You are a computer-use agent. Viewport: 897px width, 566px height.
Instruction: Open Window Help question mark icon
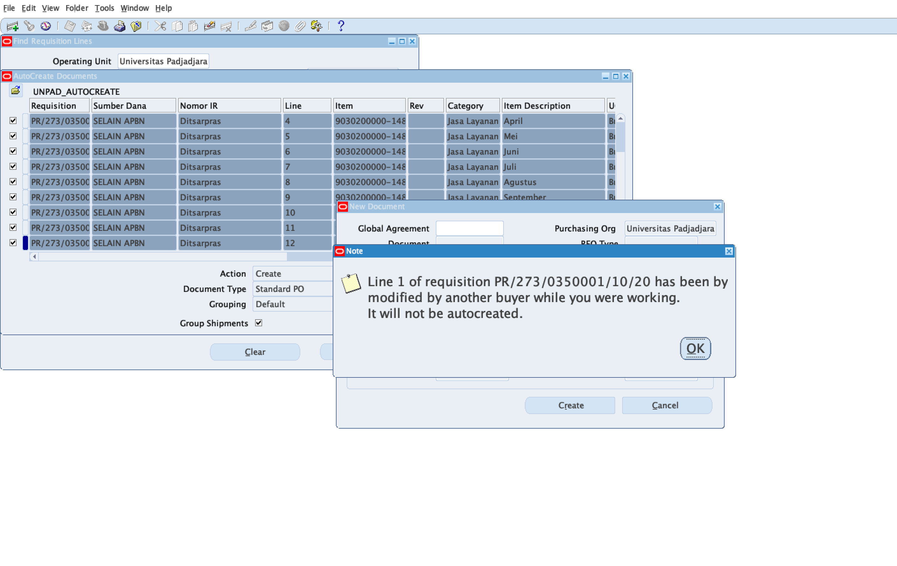(x=340, y=26)
